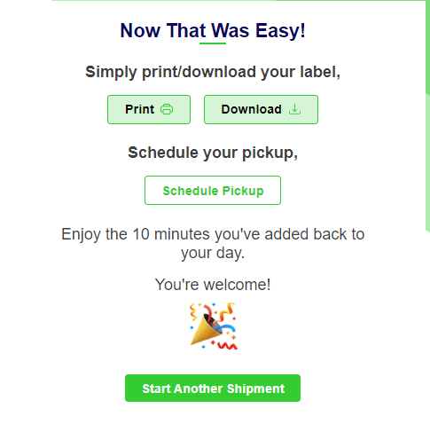
Task: Download the shipping label
Action: pos(261,109)
